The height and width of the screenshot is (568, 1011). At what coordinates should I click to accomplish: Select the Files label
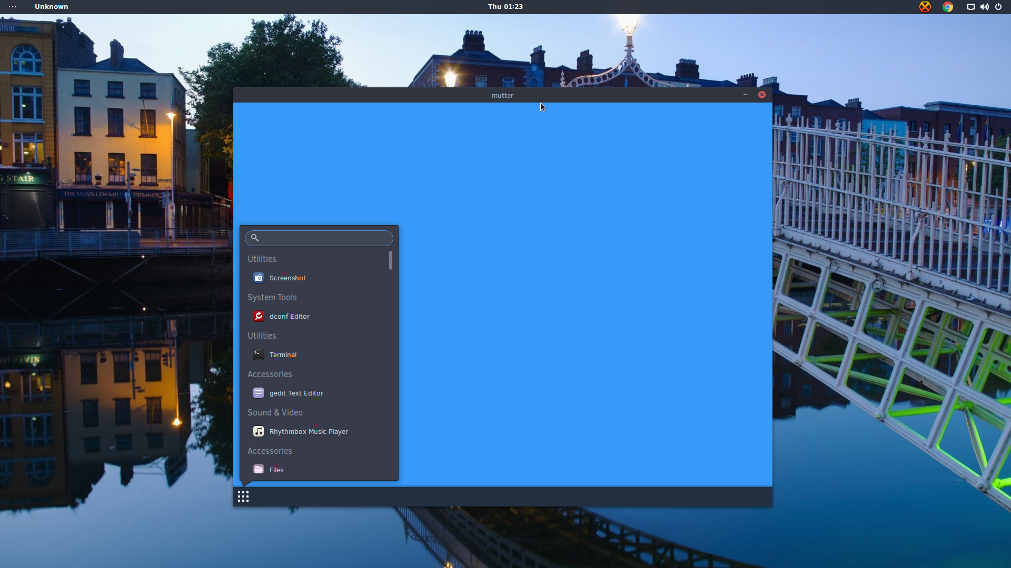click(x=276, y=470)
